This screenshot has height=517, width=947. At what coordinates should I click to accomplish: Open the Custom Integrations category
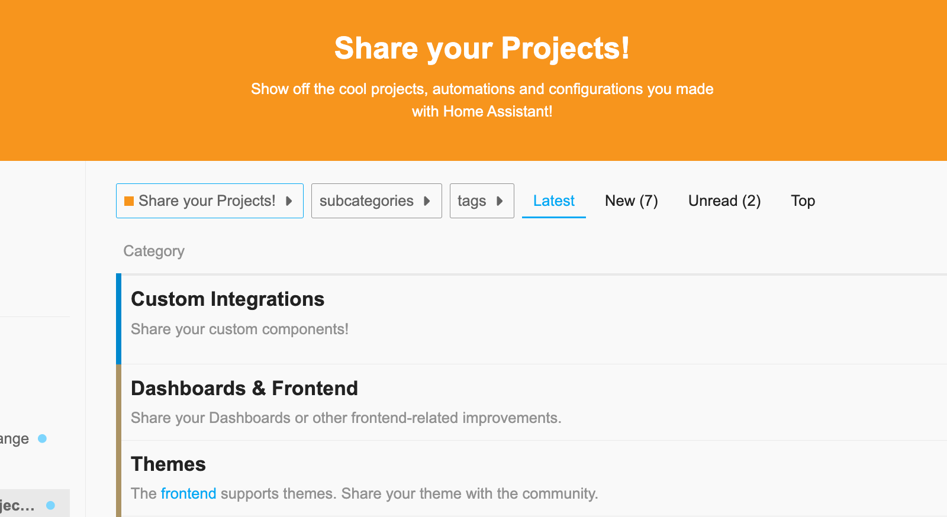pos(228,299)
